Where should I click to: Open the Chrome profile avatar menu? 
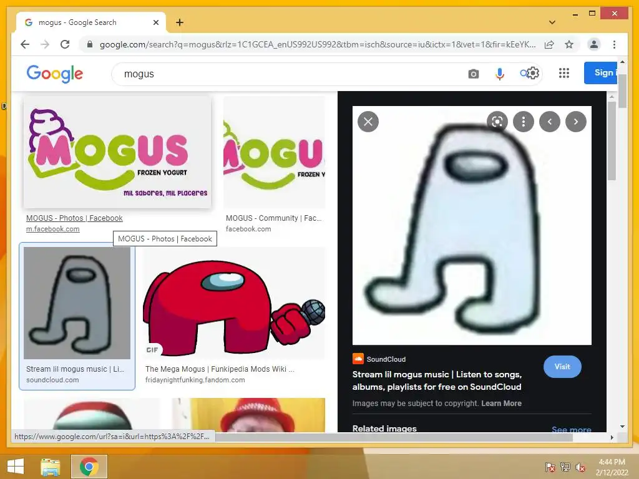click(x=594, y=44)
